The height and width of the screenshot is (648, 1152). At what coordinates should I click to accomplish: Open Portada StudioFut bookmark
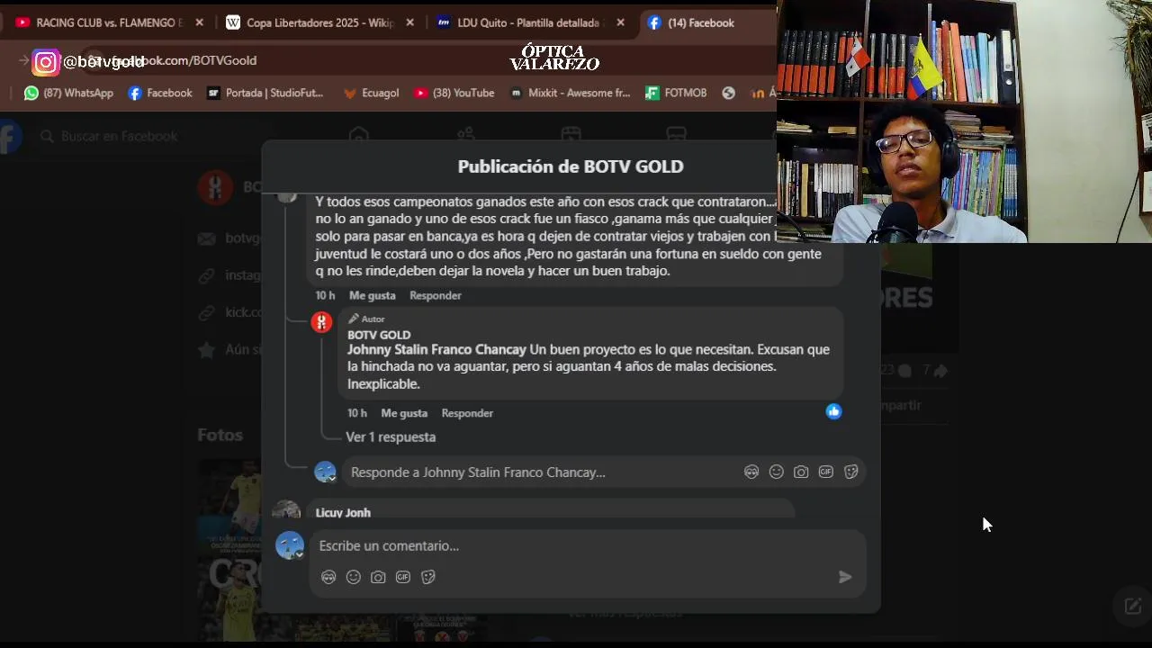click(x=265, y=93)
